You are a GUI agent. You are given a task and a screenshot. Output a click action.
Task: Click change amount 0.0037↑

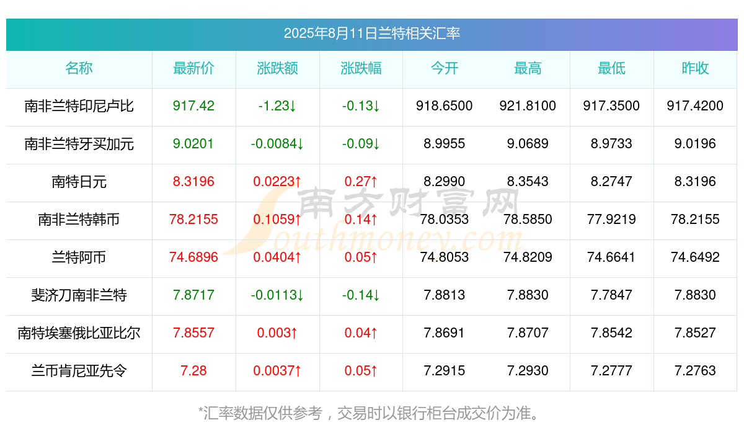[x=277, y=371]
